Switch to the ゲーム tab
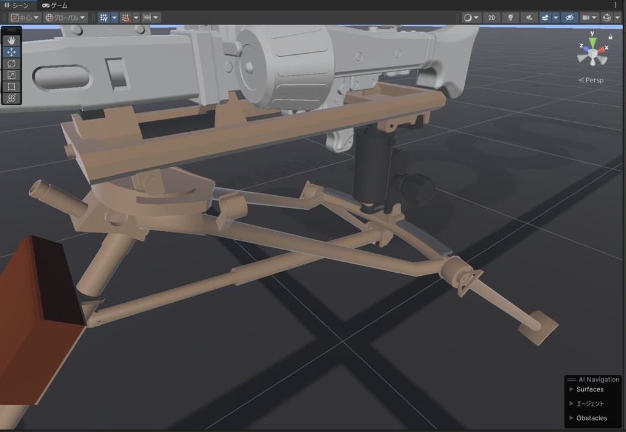 tap(55, 5)
